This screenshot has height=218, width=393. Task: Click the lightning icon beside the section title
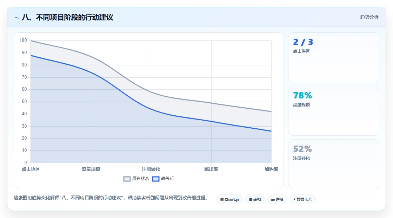(x=17, y=18)
